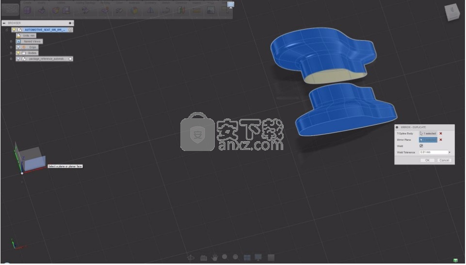Image resolution: width=466 pixels, height=265 pixels.
Task: Toggle the Weld checkbox
Action: 421,146
